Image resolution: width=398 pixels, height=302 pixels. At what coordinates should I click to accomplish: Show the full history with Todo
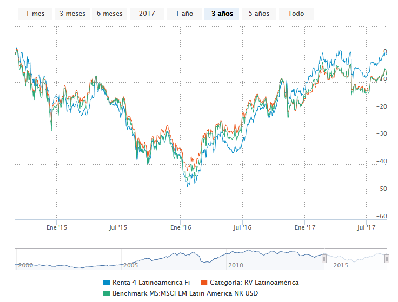(x=296, y=14)
